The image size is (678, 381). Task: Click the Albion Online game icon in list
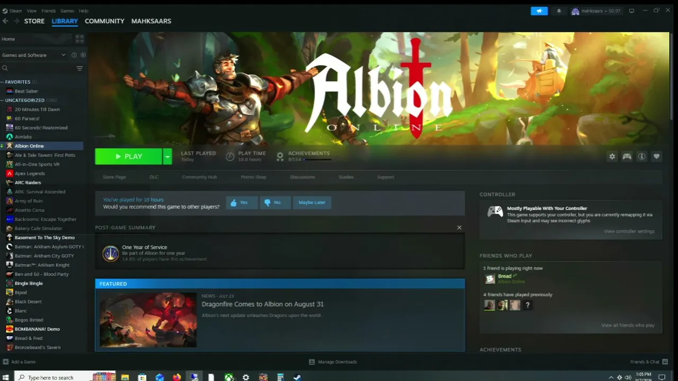[10, 146]
